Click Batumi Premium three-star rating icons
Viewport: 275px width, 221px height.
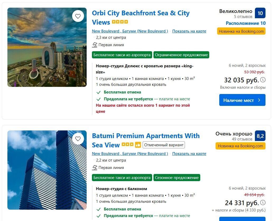point(128,145)
